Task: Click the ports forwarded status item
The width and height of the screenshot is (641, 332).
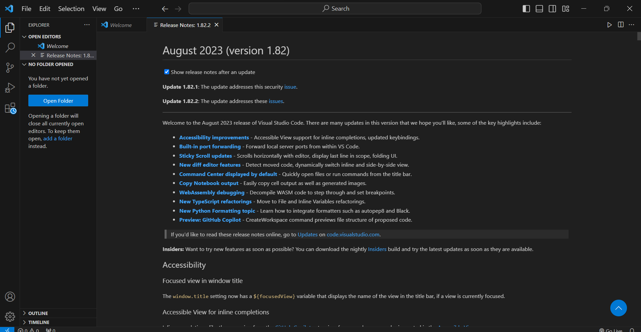Action: (x=51, y=330)
